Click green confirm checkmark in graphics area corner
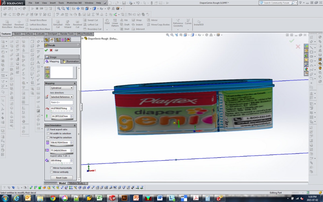This screenshot has width=323, height=202. pyautogui.click(x=292, y=41)
